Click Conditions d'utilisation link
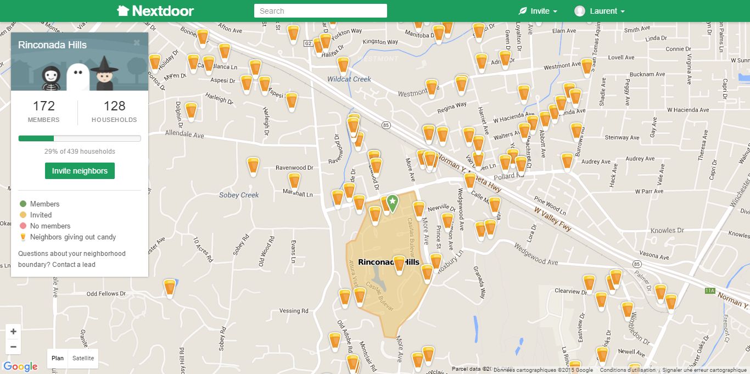This screenshot has height=374, width=750. [628, 370]
